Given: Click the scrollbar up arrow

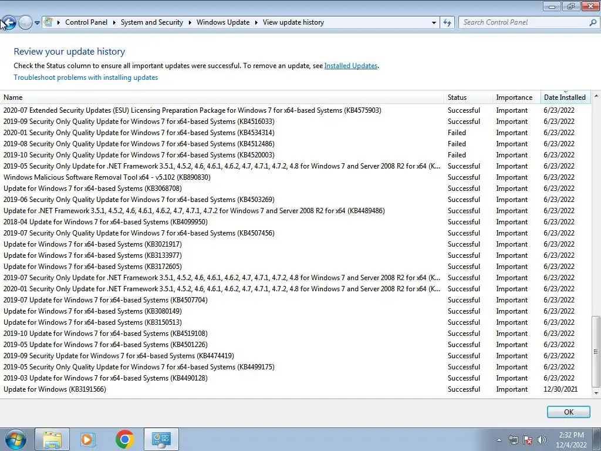Looking at the screenshot, I should click(596, 96).
